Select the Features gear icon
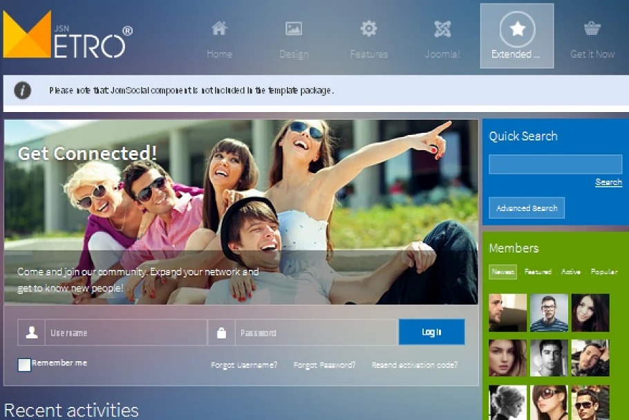629x420 pixels. tap(368, 28)
